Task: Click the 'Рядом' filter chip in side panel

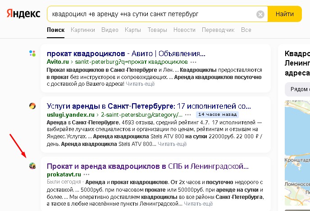Action: pyautogui.click(x=297, y=89)
